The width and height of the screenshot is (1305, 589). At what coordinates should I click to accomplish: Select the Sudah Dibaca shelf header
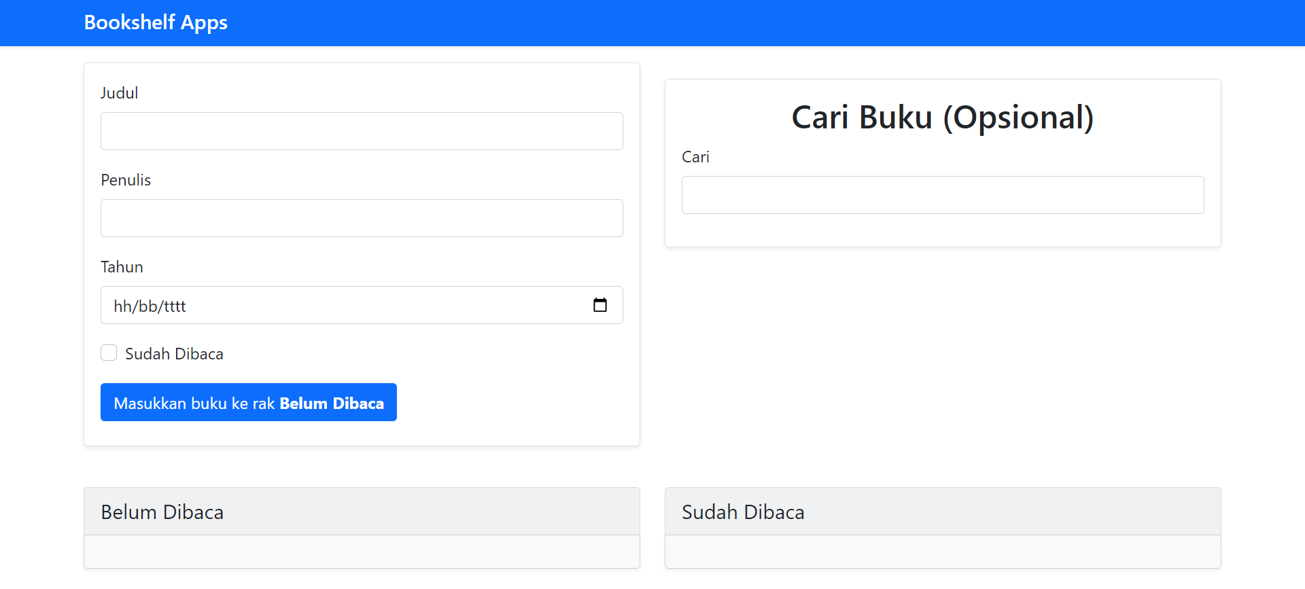942,512
